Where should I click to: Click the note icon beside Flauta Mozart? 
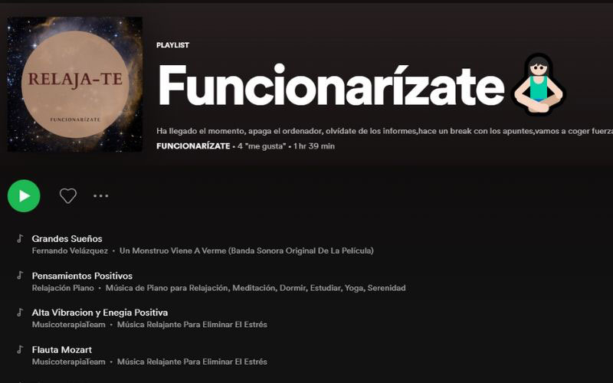tap(20, 349)
